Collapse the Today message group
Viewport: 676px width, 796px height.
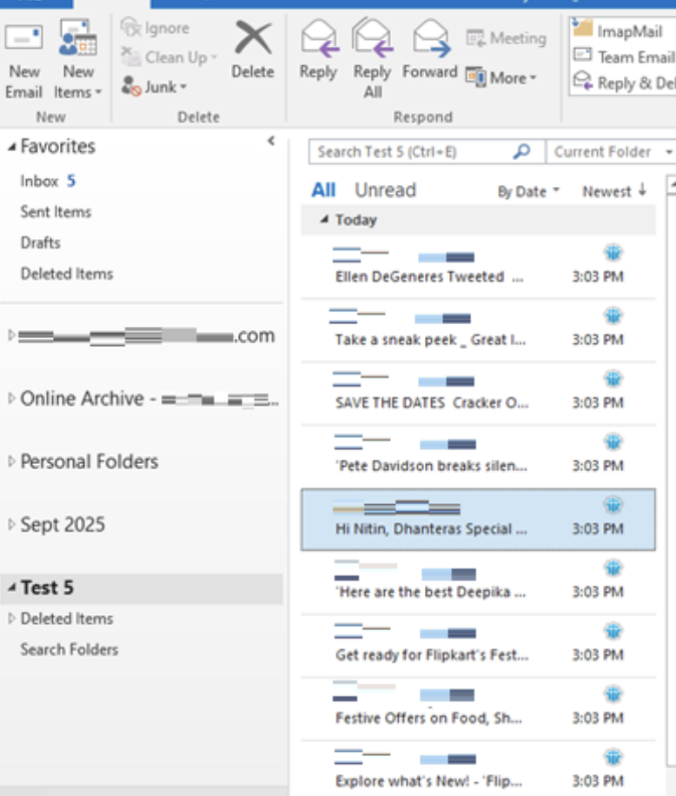coord(324,220)
